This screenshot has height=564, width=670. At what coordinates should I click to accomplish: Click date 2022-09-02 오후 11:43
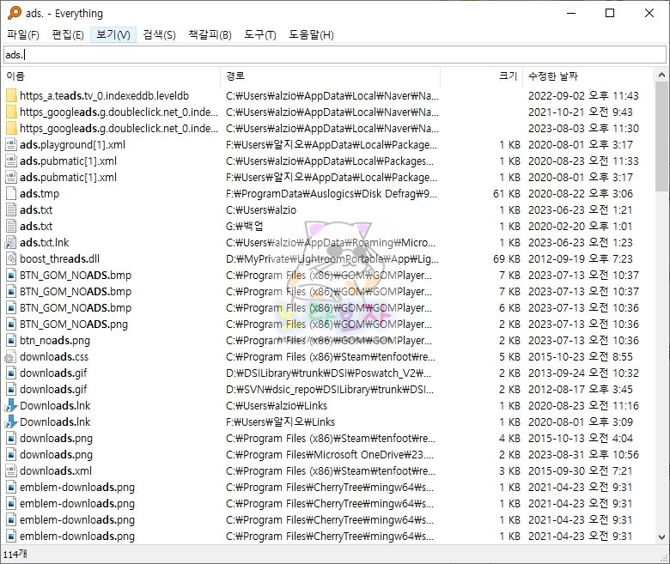[x=583, y=95]
